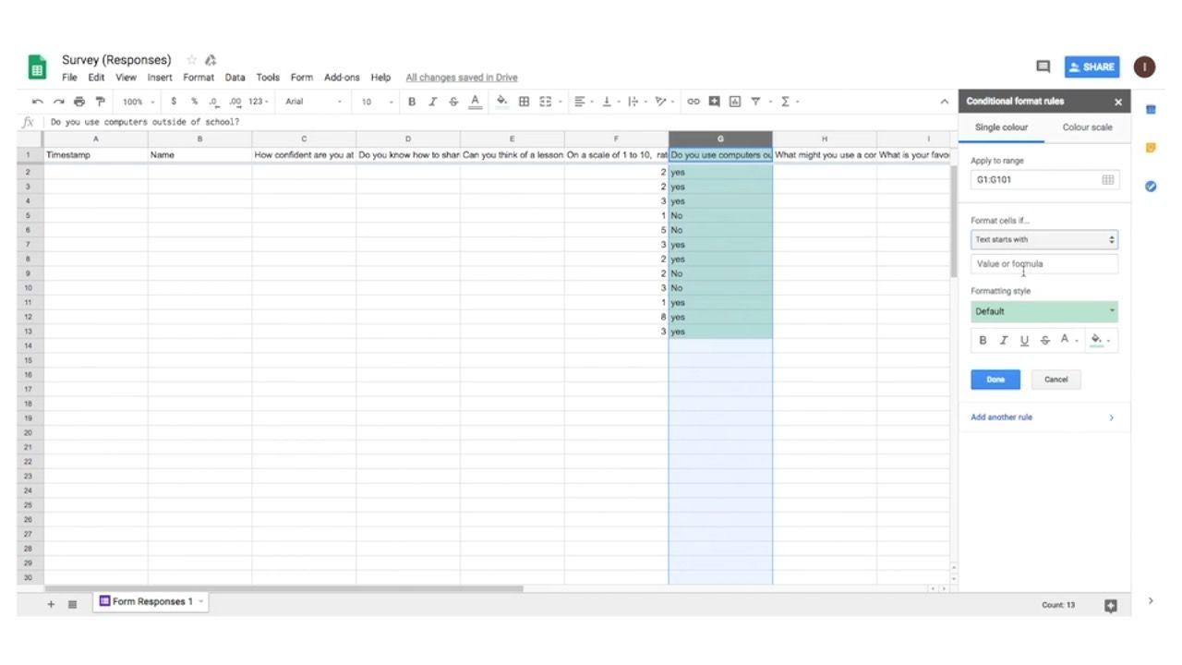Click the insert chart icon
The width and height of the screenshot is (1182, 665).
tap(735, 102)
